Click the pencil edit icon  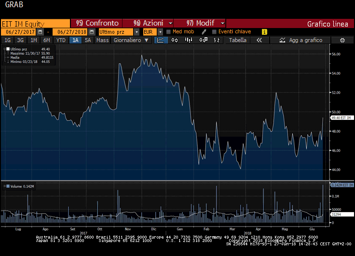click(204, 32)
